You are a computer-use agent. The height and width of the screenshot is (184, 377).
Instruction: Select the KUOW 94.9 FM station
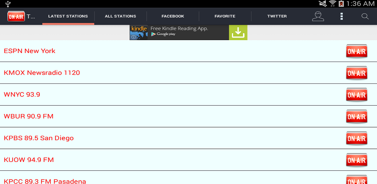click(x=188, y=160)
